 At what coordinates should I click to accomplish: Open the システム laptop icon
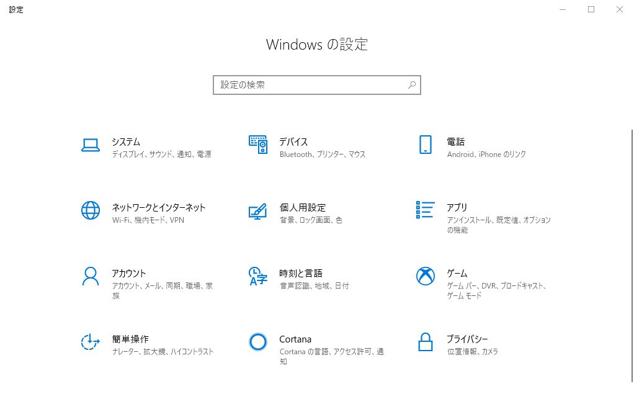[x=90, y=145]
